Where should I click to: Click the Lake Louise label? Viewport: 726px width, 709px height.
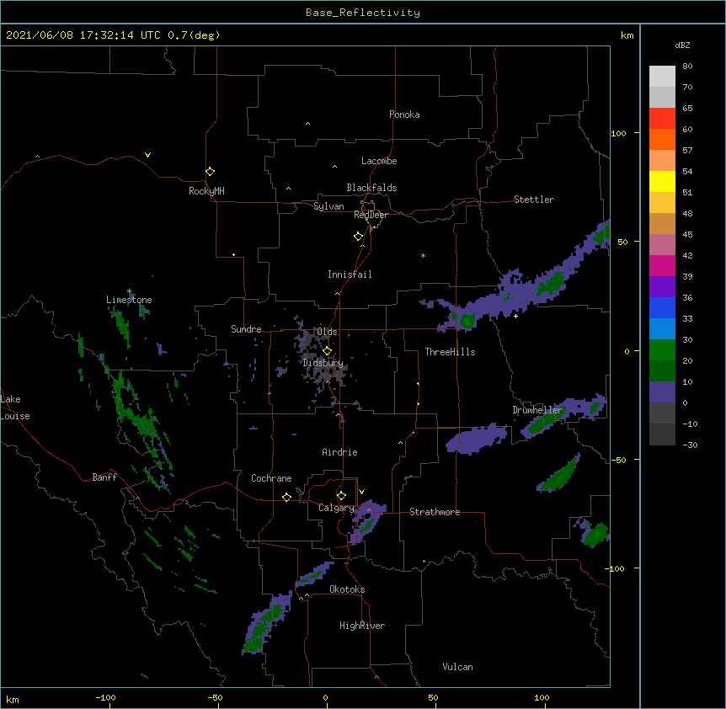tap(15, 408)
